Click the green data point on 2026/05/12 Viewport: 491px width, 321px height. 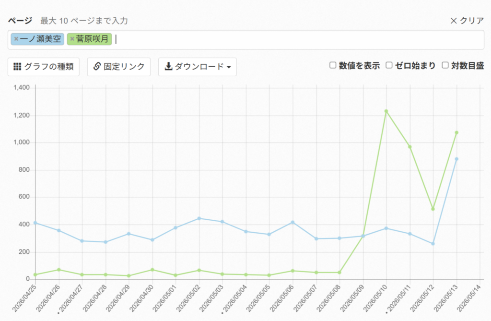click(433, 209)
